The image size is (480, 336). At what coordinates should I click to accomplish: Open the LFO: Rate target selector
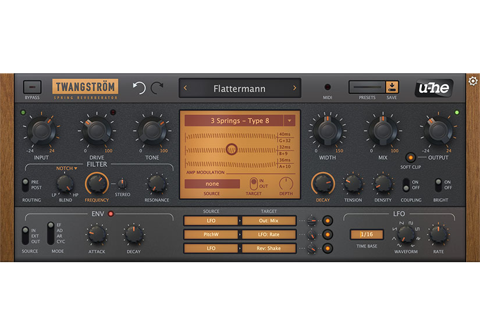coord(269,234)
